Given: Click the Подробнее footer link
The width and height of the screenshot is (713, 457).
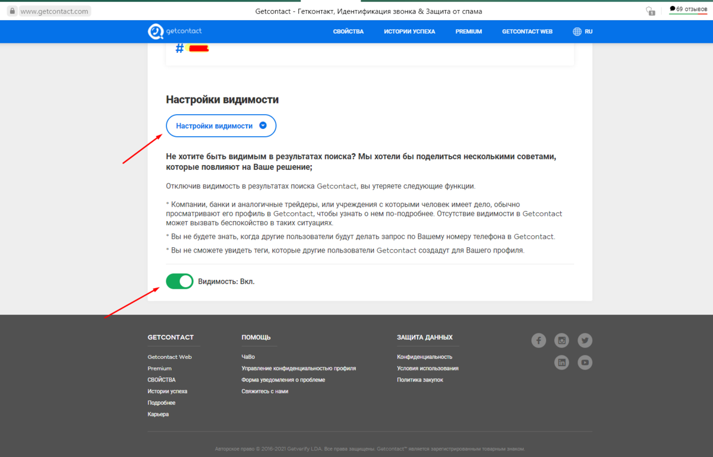Looking at the screenshot, I should tap(161, 402).
